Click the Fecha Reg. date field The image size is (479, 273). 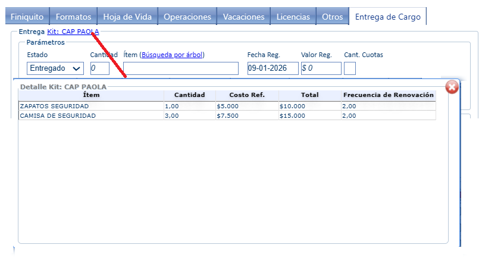click(x=273, y=68)
